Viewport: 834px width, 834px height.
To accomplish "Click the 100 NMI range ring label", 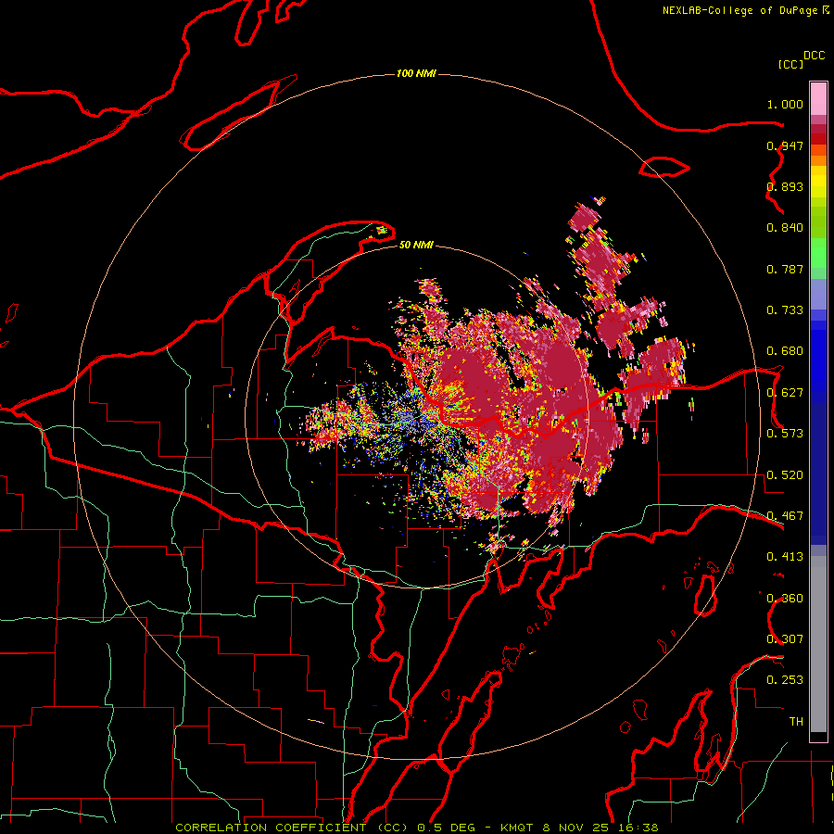I will (x=416, y=73).
